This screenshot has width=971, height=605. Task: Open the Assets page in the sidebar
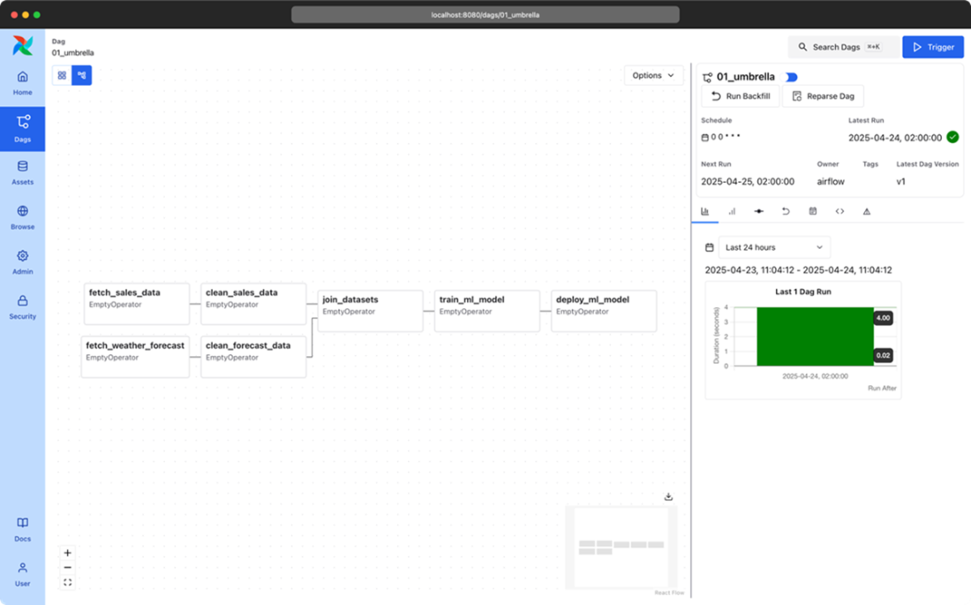pyautogui.click(x=22, y=172)
